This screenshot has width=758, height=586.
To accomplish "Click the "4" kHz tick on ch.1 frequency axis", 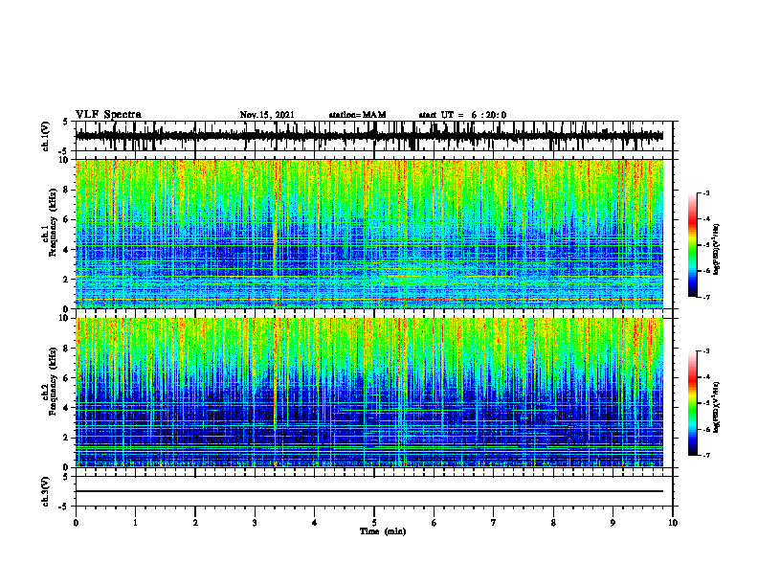I will [x=67, y=250].
